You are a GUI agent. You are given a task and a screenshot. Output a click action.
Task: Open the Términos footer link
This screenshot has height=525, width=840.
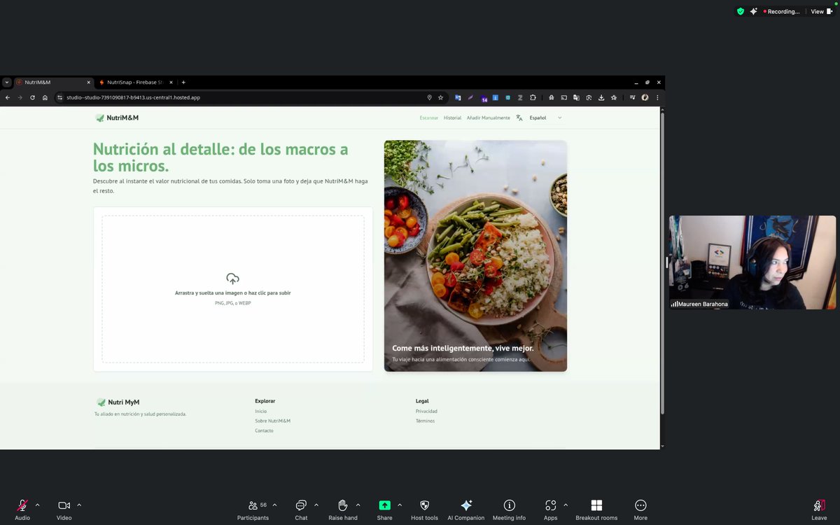(425, 421)
